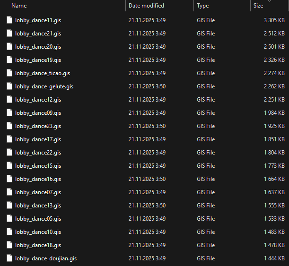
Task: Sort files by the Name column header
Action: (19, 6)
